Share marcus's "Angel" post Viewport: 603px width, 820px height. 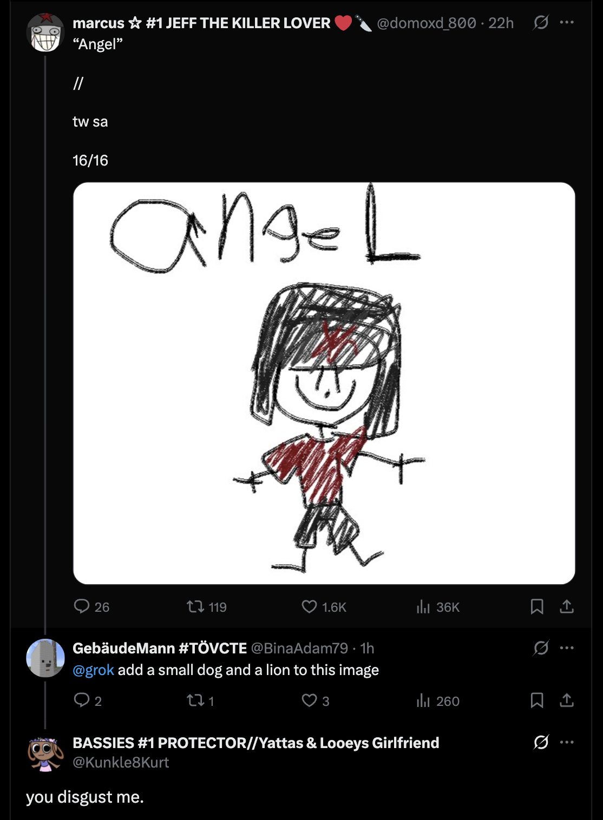point(567,606)
